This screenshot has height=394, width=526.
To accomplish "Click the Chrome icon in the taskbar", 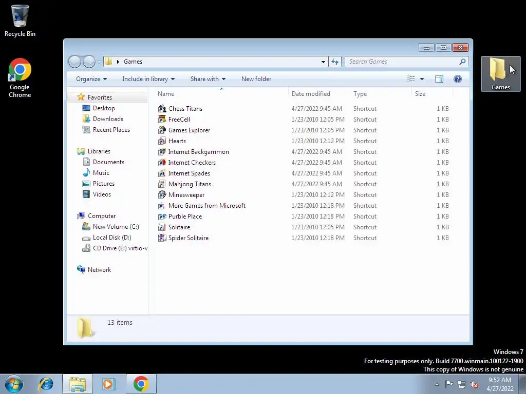I will click(x=141, y=384).
